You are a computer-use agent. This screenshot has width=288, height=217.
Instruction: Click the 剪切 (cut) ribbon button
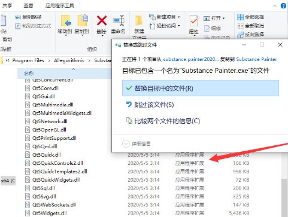point(7,39)
